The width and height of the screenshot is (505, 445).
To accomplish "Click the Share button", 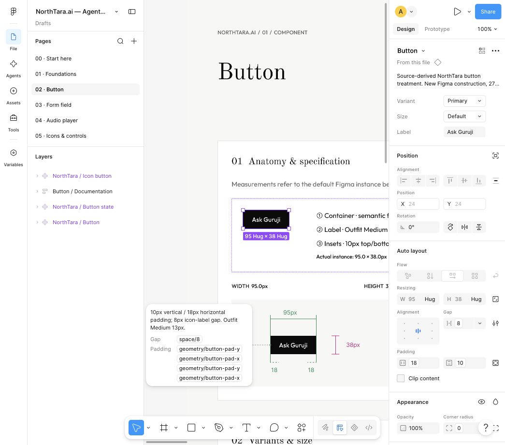I will pyautogui.click(x=488, y=12).
